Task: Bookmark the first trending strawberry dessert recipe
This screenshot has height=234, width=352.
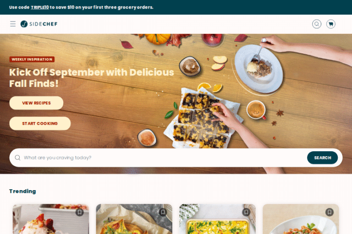Action: pos(79,212)
